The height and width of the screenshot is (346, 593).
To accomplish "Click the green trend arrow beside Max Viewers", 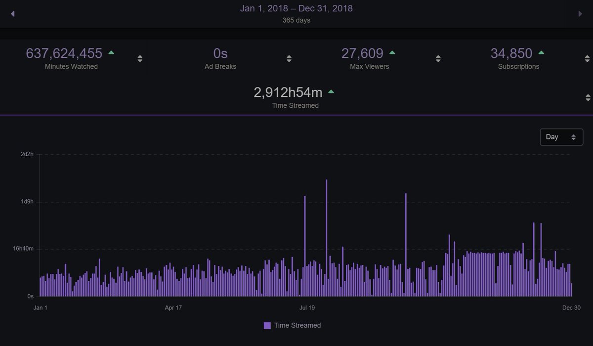I will (392, 52).
